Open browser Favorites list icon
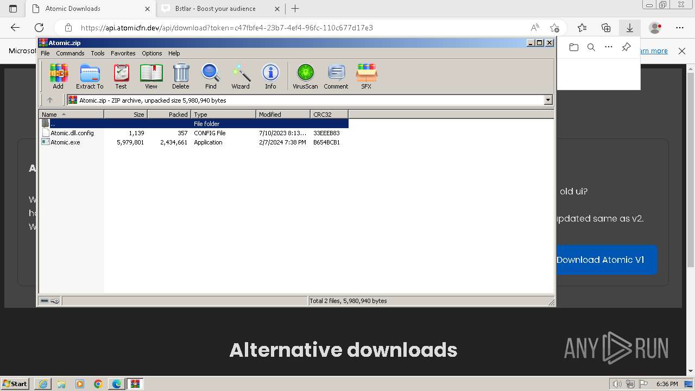695x391 pixels. (582, 28)
